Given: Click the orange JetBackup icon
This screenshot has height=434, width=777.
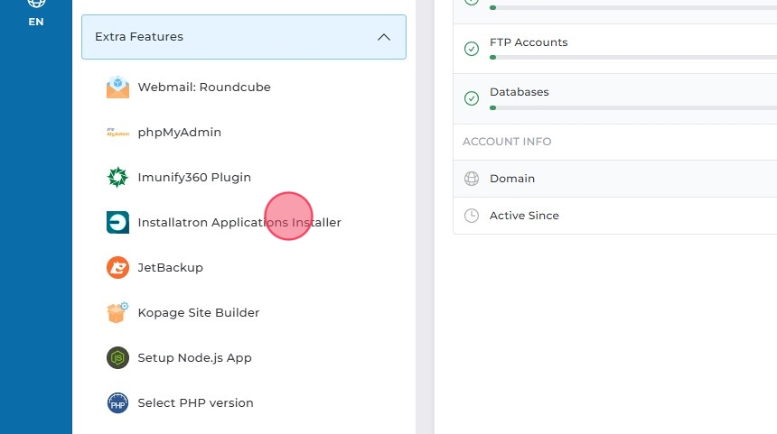Looking at the screenshot, I should (117, 268).
